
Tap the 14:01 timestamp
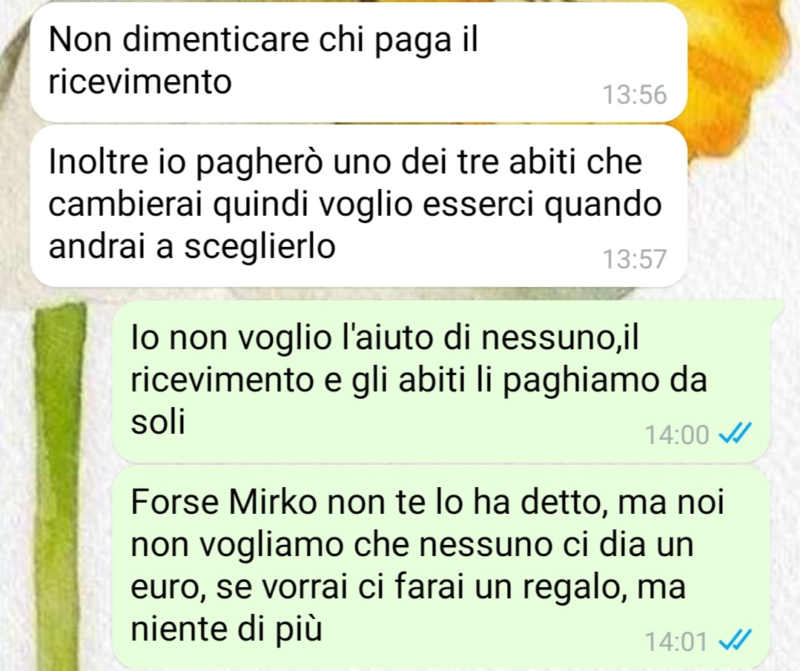coord(676,641)
